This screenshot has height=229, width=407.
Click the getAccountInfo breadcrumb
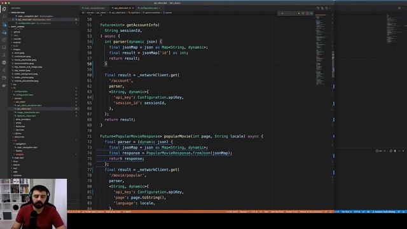[x=152, y=13]
